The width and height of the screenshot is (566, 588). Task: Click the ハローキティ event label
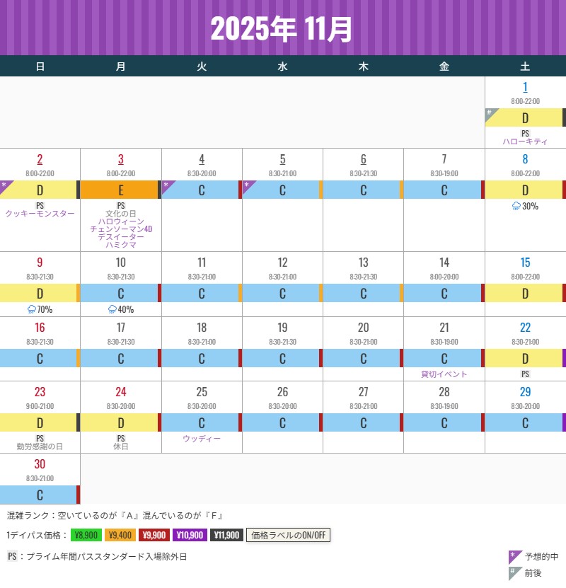[x=524, y=141]
